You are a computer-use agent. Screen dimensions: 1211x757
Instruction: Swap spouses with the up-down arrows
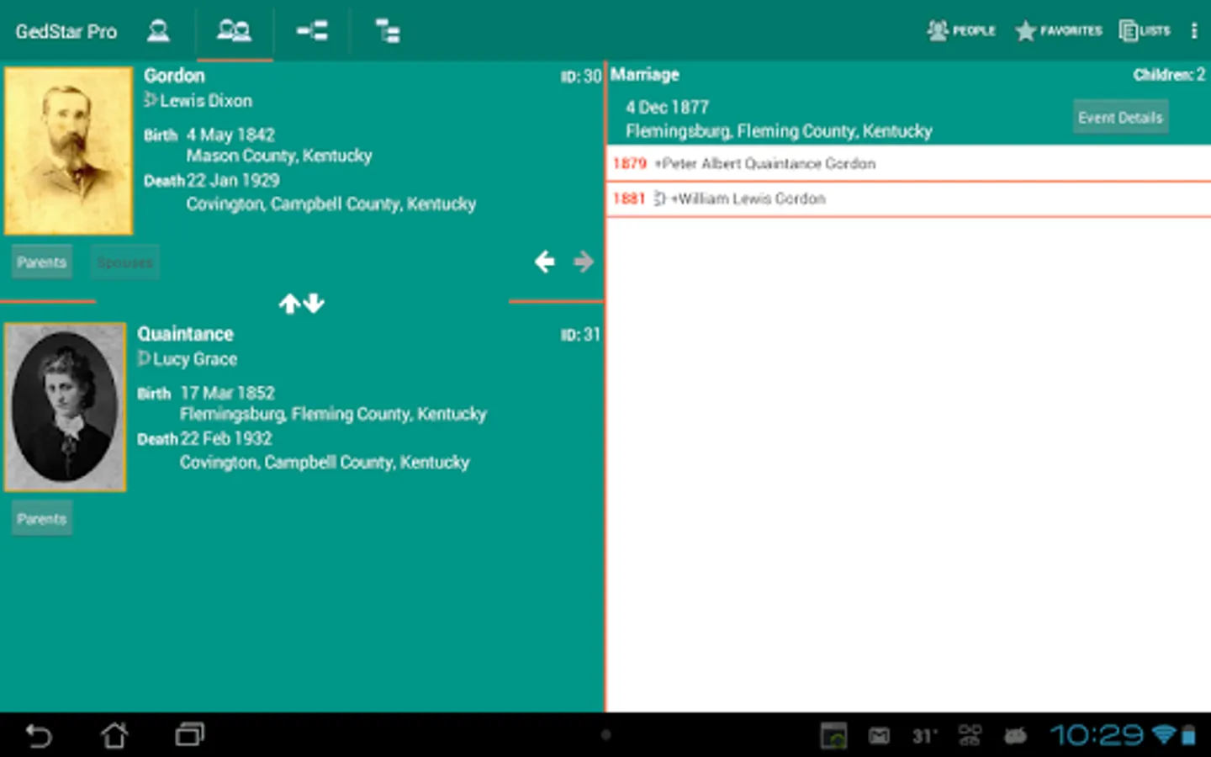coord(302,304)
